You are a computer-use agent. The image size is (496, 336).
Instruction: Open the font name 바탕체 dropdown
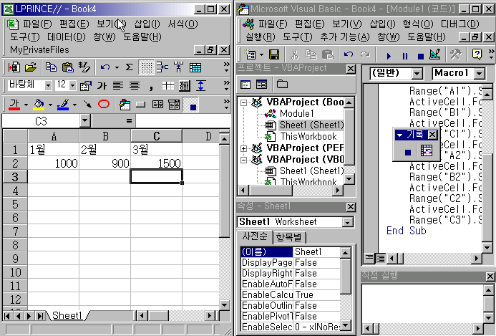[48, 85]
